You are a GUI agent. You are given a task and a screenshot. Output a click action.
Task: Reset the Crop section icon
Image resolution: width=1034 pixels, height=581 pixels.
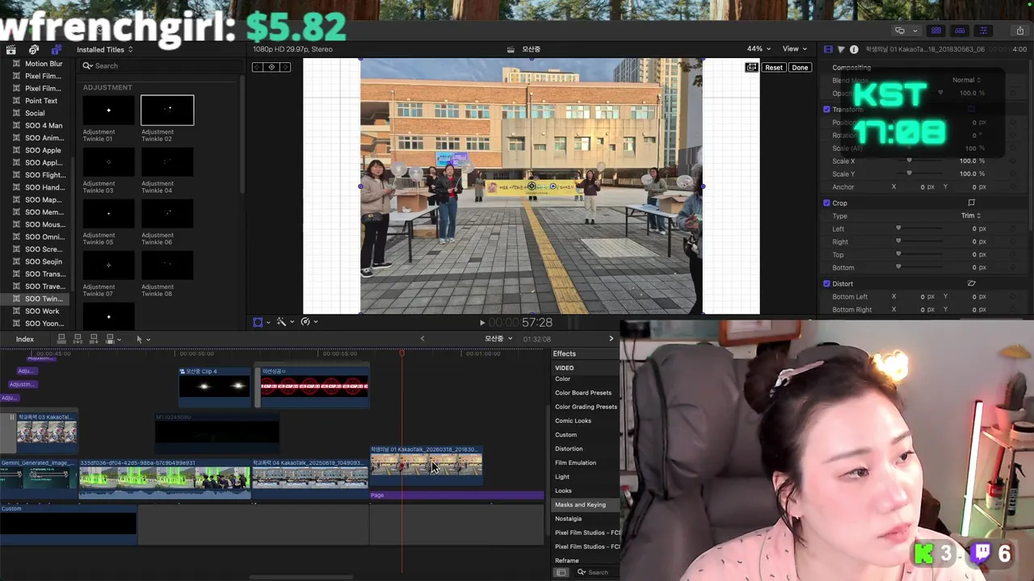tap(972, 203)
